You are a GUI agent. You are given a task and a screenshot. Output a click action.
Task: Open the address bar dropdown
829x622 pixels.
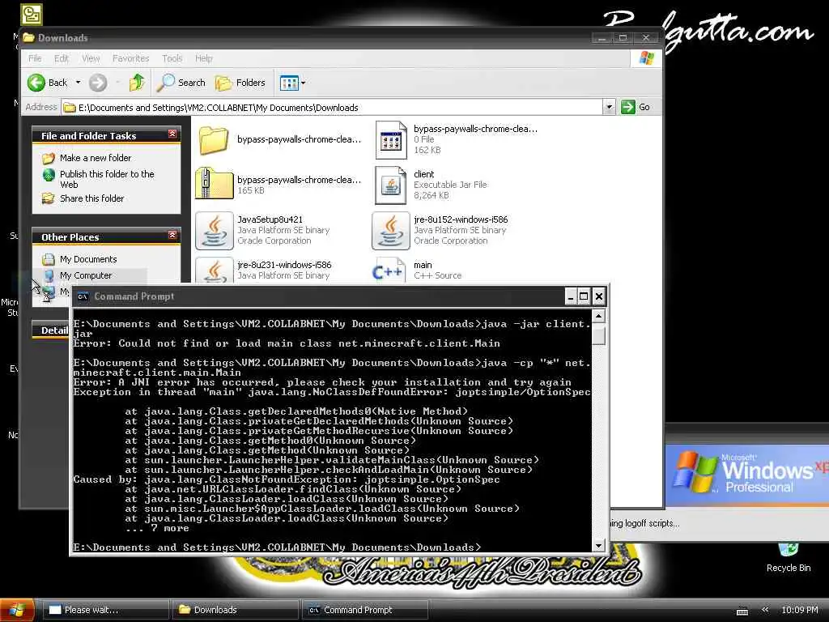609,108
